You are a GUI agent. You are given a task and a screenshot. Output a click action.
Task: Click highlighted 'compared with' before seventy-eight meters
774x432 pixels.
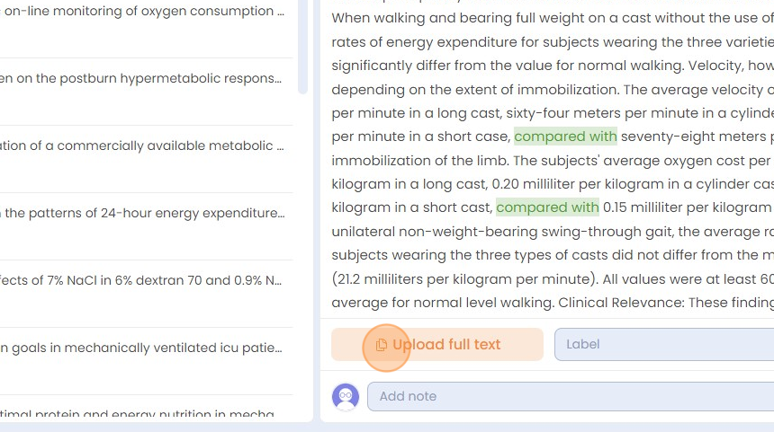click(x=565, y=137)
